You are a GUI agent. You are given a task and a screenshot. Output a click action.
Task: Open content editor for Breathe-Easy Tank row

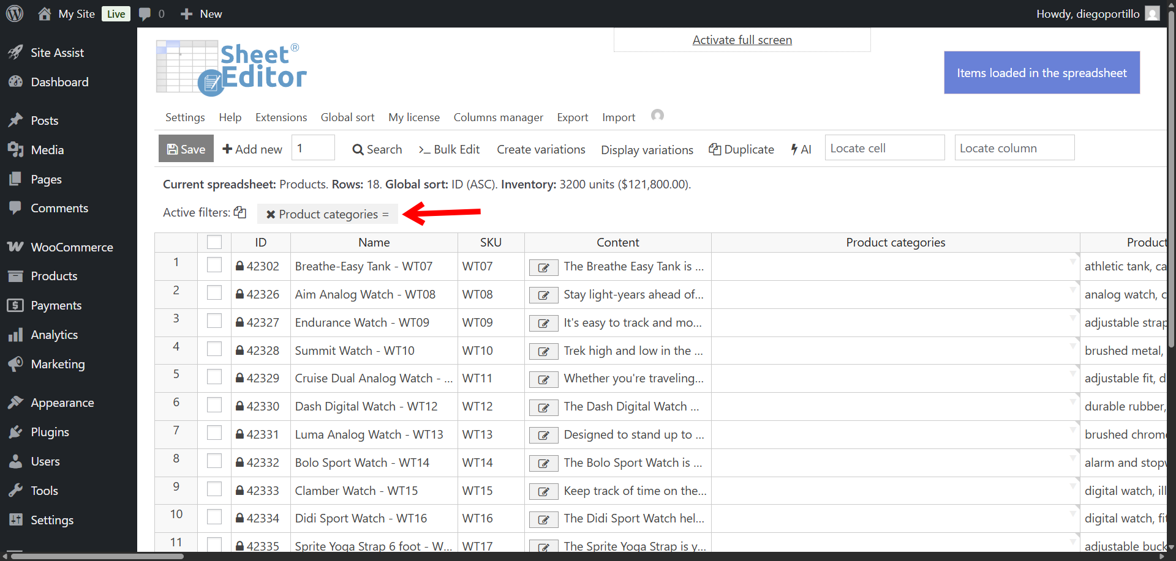(543, 267)
